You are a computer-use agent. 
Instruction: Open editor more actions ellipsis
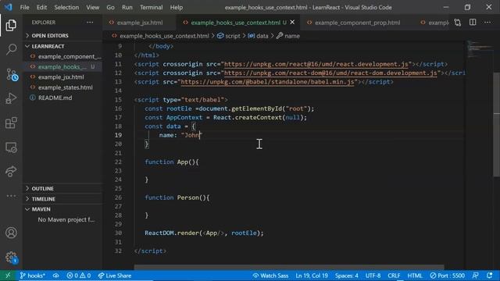(487, 23)
